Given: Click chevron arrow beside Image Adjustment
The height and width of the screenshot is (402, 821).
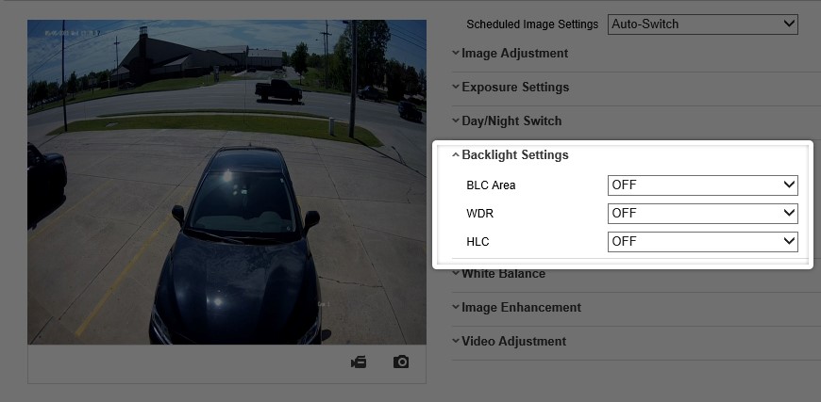Looking at the screenshot, I should (456, 54).
